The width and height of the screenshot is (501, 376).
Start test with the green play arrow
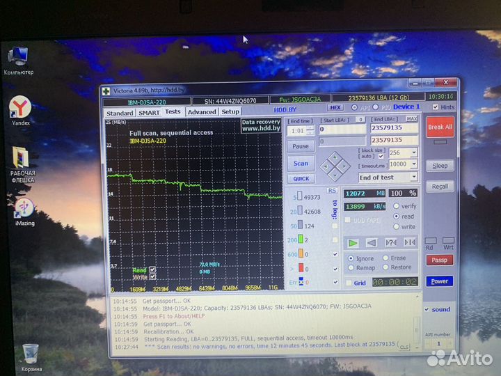click(353, 243)
